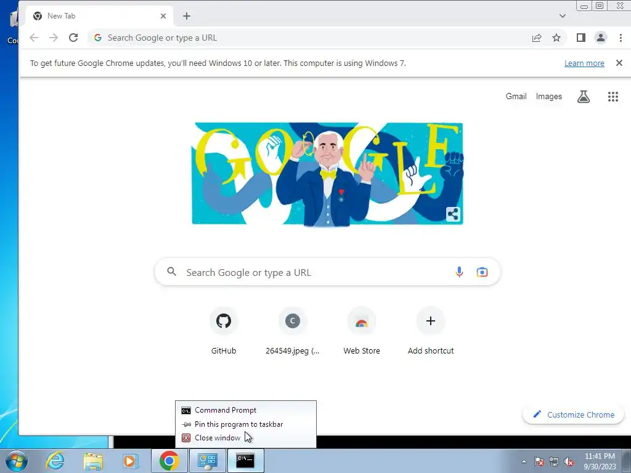
Task: Open a new tab with plus button
Action: tap(186, 16)
